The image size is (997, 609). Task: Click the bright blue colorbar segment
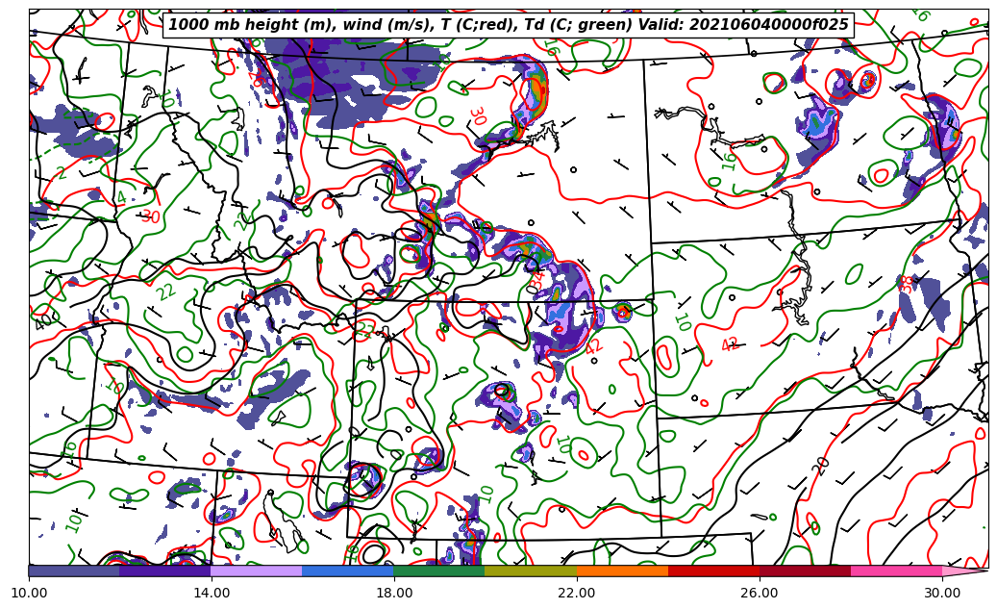(x=348, y=571)
